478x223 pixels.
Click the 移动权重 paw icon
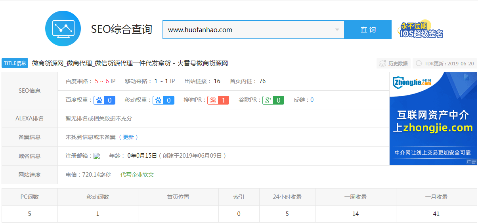[x=158, y=100]
